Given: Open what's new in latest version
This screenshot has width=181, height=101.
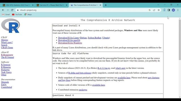Looking at the screenshot, I should click(x=120, y=68).
